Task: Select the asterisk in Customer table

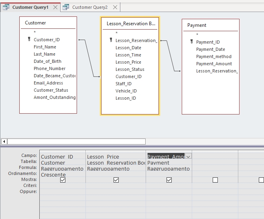Action: point(35,32)
